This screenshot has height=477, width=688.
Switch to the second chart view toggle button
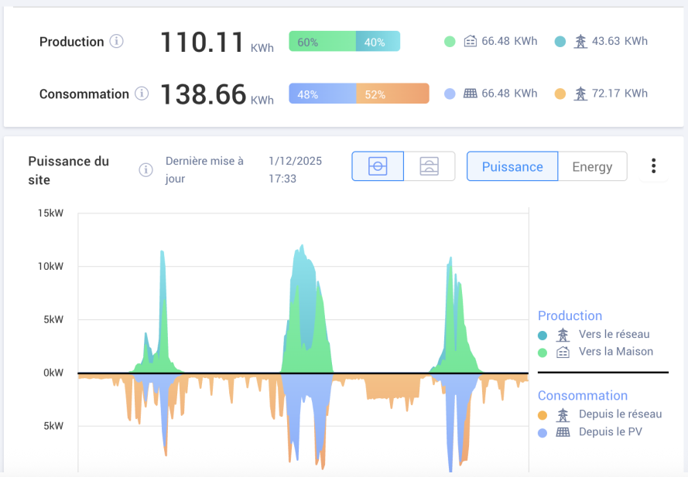[x=430, y=166]
